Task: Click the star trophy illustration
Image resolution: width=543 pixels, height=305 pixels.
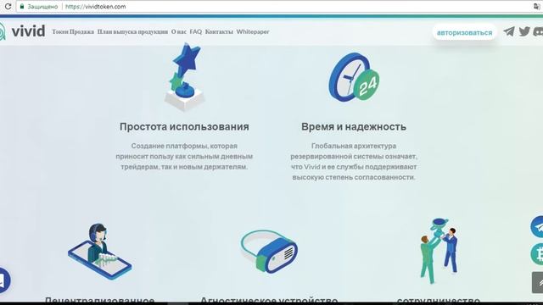Action: [185, 77]
